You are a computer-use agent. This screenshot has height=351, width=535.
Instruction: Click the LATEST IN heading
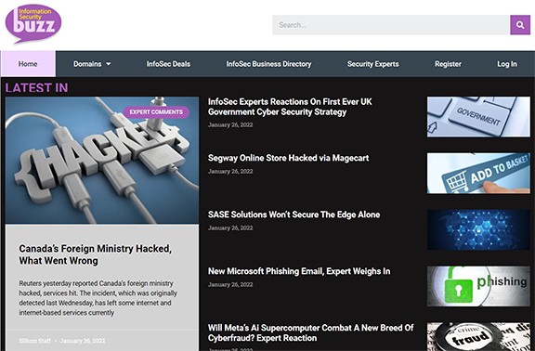[x=36, y=87]
